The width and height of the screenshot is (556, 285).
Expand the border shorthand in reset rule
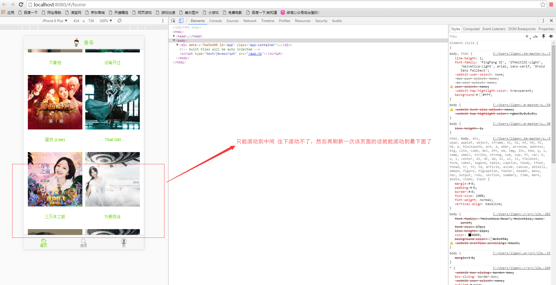click(470, 192)
